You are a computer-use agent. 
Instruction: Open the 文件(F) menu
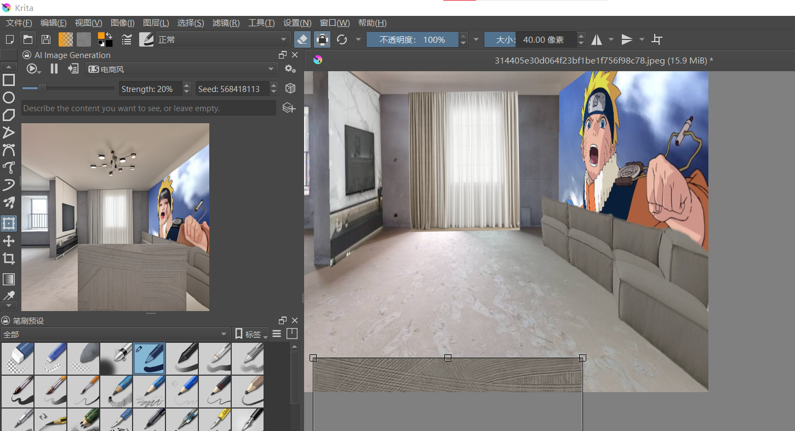click(x=19, y=23)
